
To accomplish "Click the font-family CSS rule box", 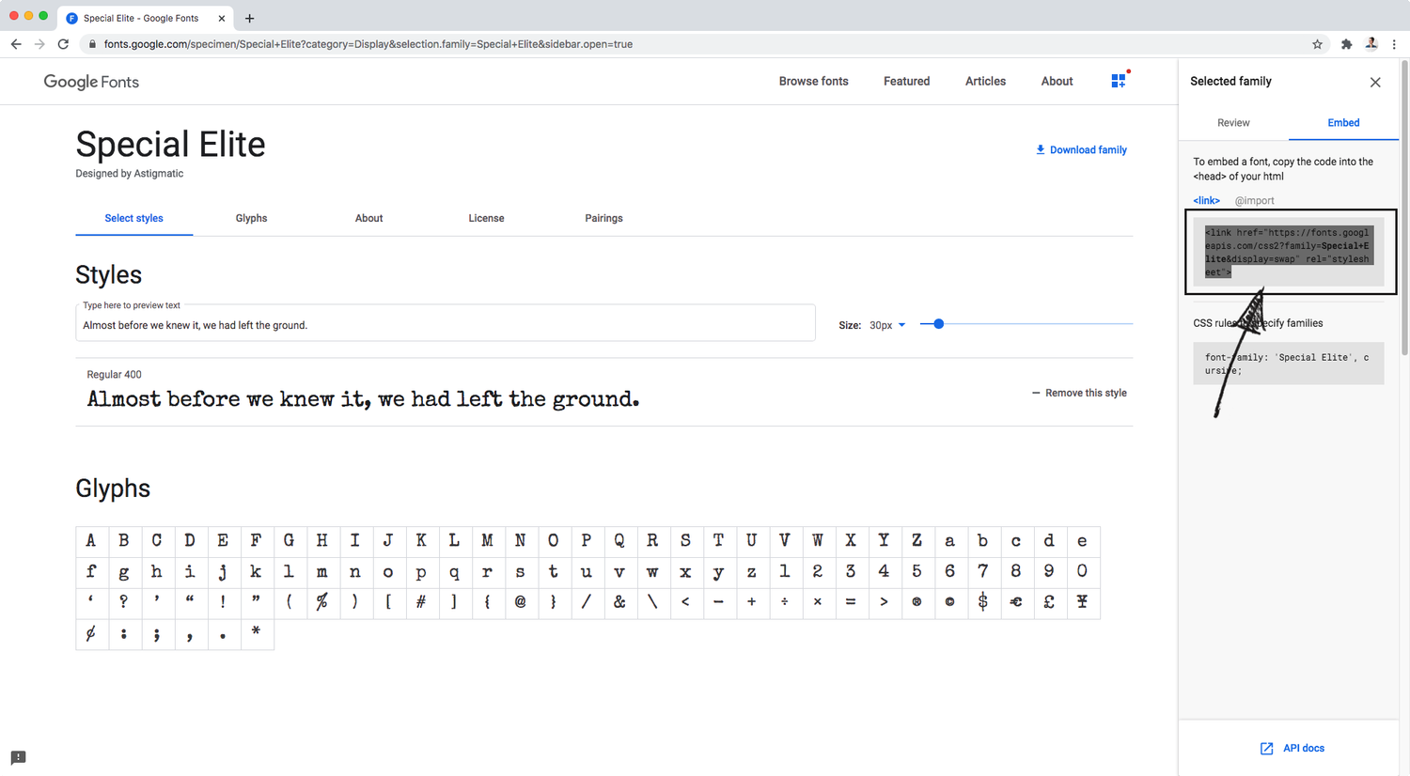I will coord(1289,364).
